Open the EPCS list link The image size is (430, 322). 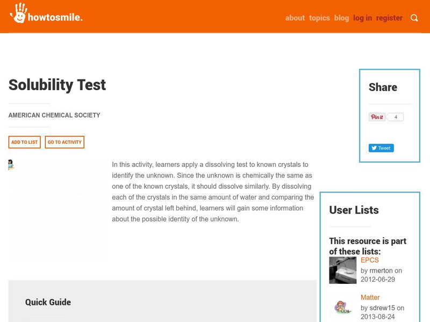(x=370, y=260)
